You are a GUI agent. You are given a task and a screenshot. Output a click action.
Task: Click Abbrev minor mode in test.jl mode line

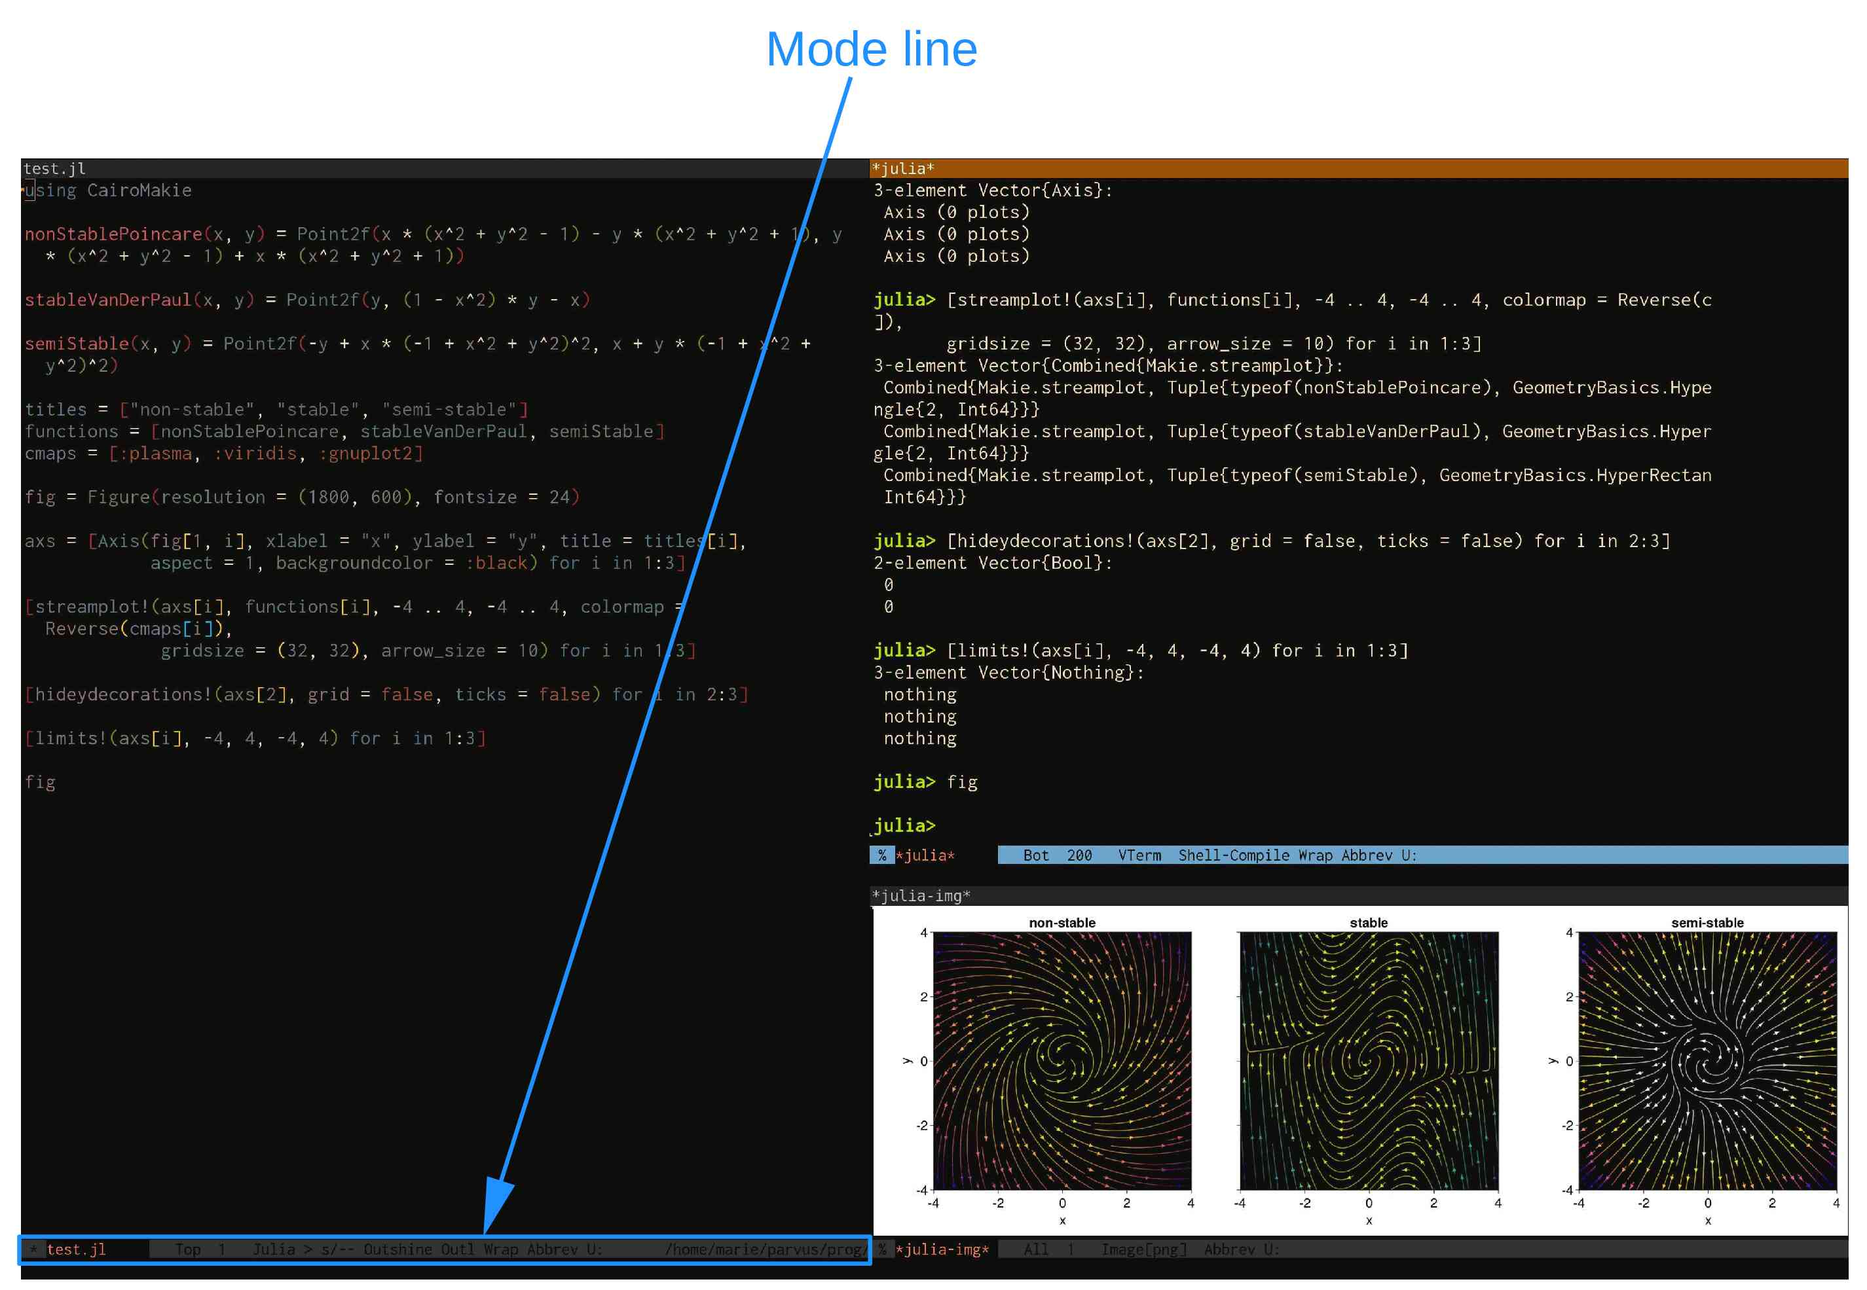552,1249
